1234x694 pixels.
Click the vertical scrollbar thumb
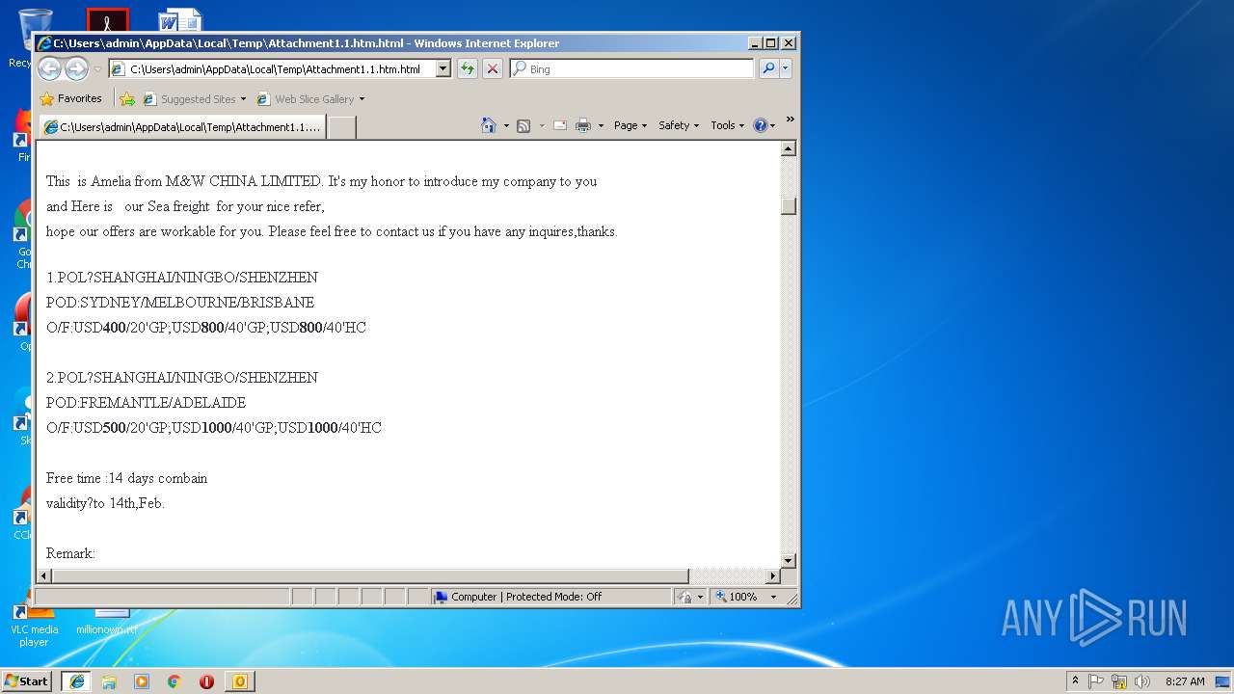click(x=788, y=206)
